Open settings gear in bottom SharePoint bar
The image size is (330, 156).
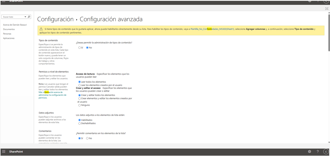[x=310, y=151]
